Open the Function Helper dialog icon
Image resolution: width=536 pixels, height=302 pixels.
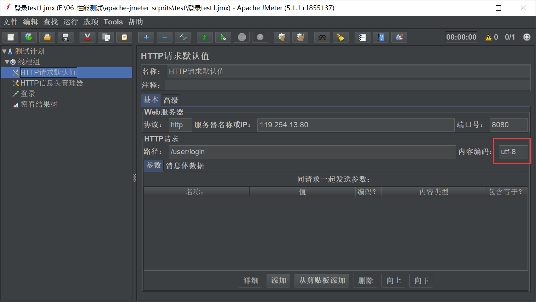tap(362, 37)
